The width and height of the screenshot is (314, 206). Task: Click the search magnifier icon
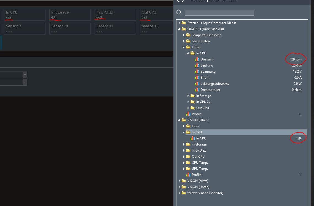[x=179, y=13]
